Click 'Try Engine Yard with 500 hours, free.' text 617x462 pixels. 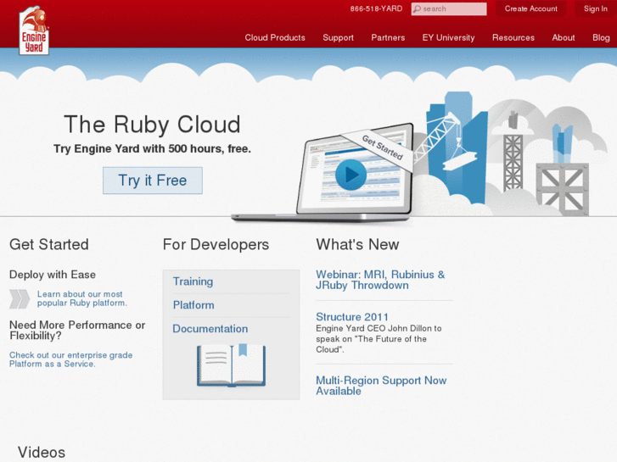152,149
